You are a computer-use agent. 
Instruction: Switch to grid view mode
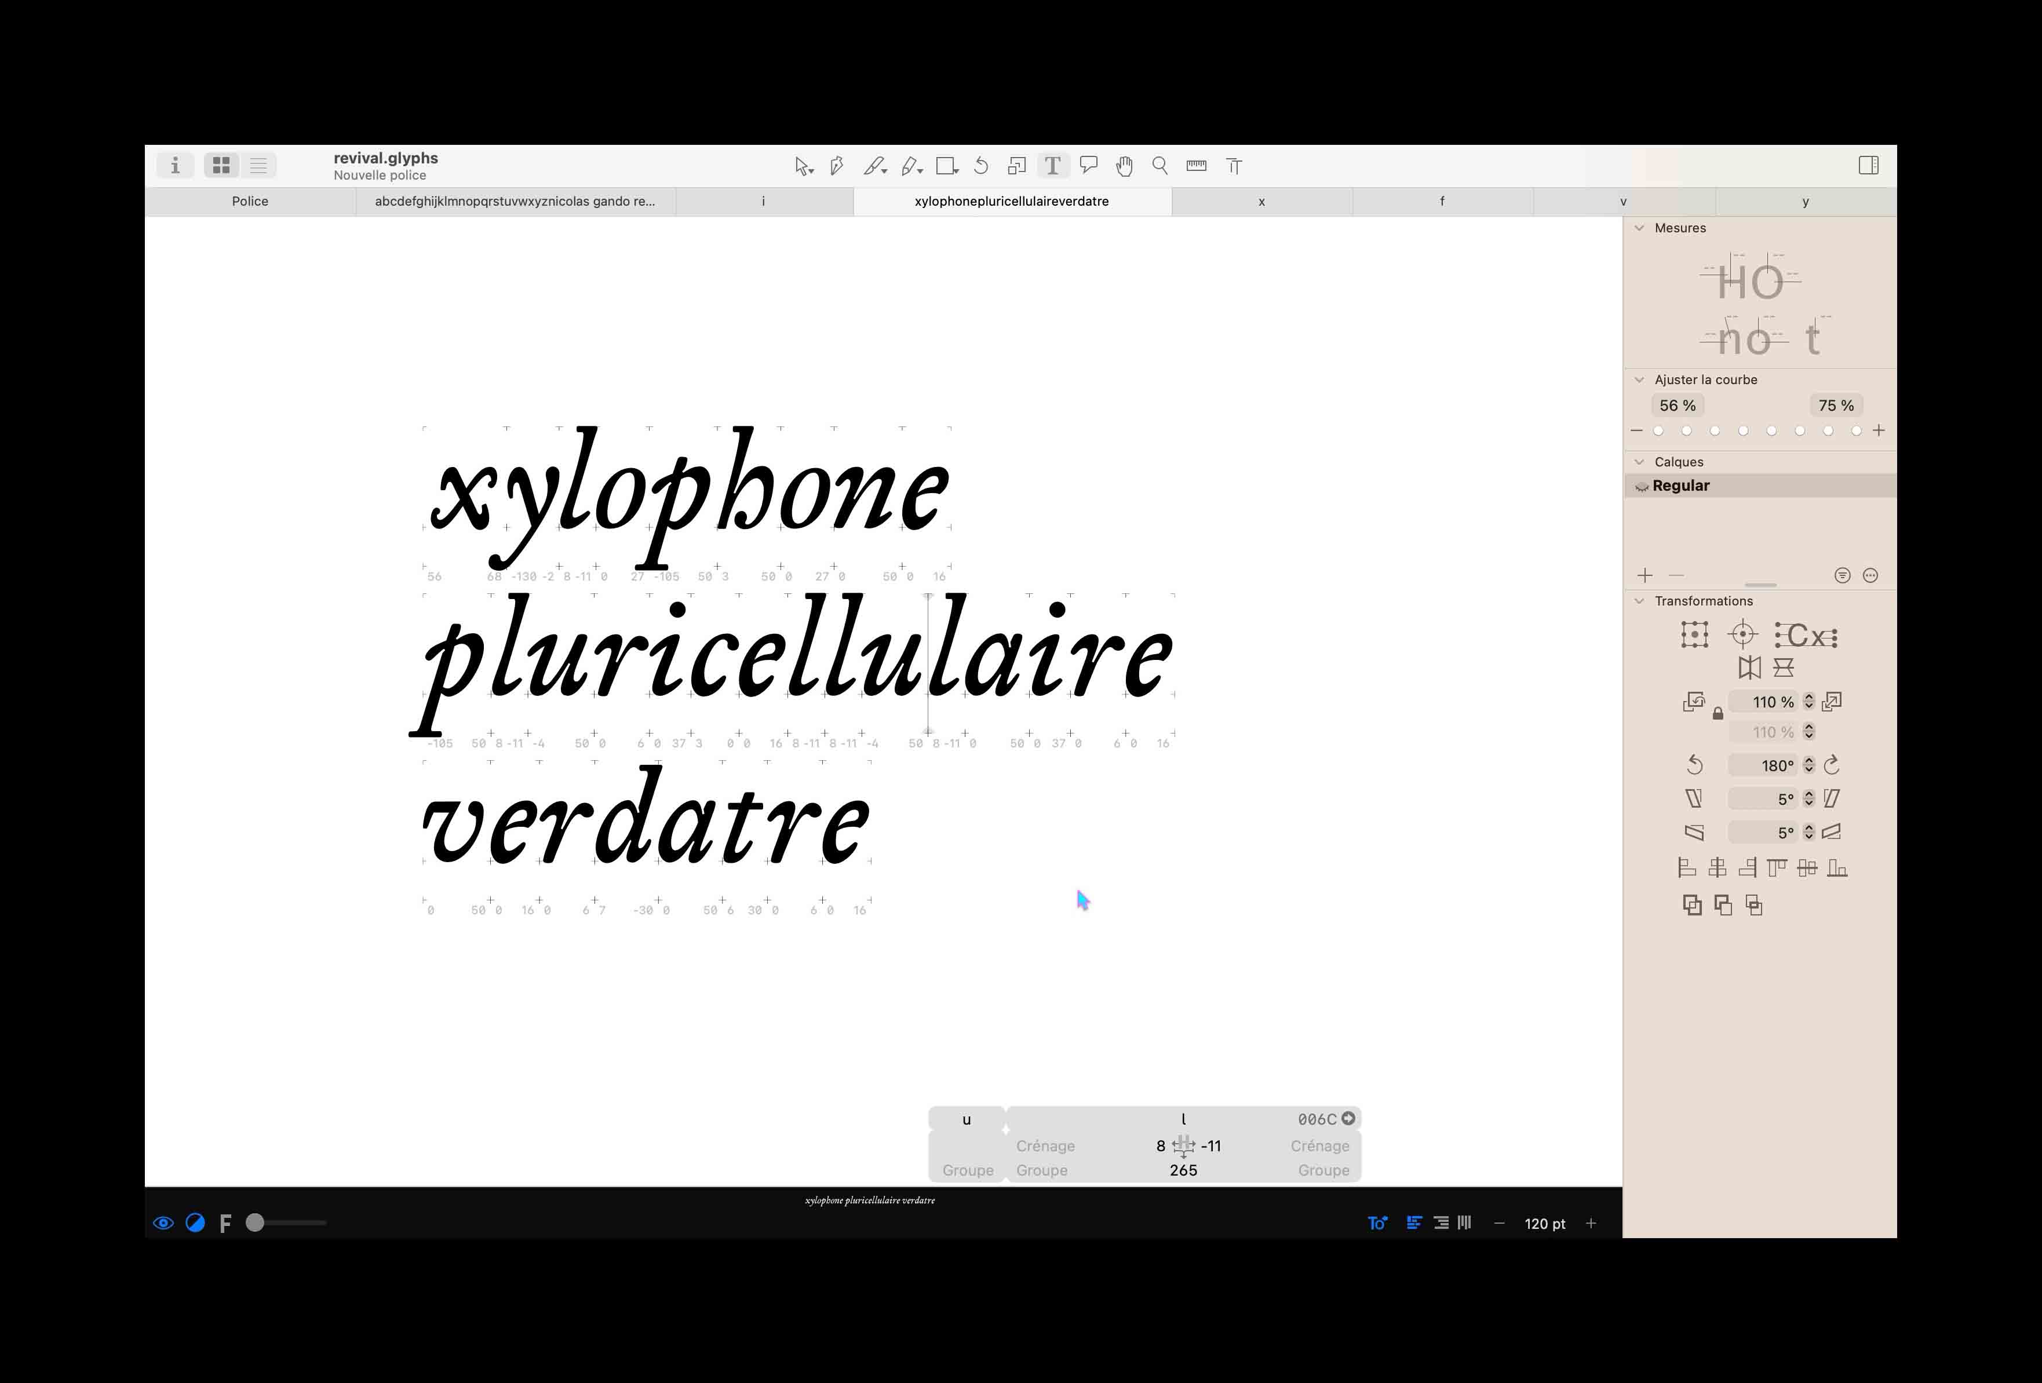(x=221, y=165)
